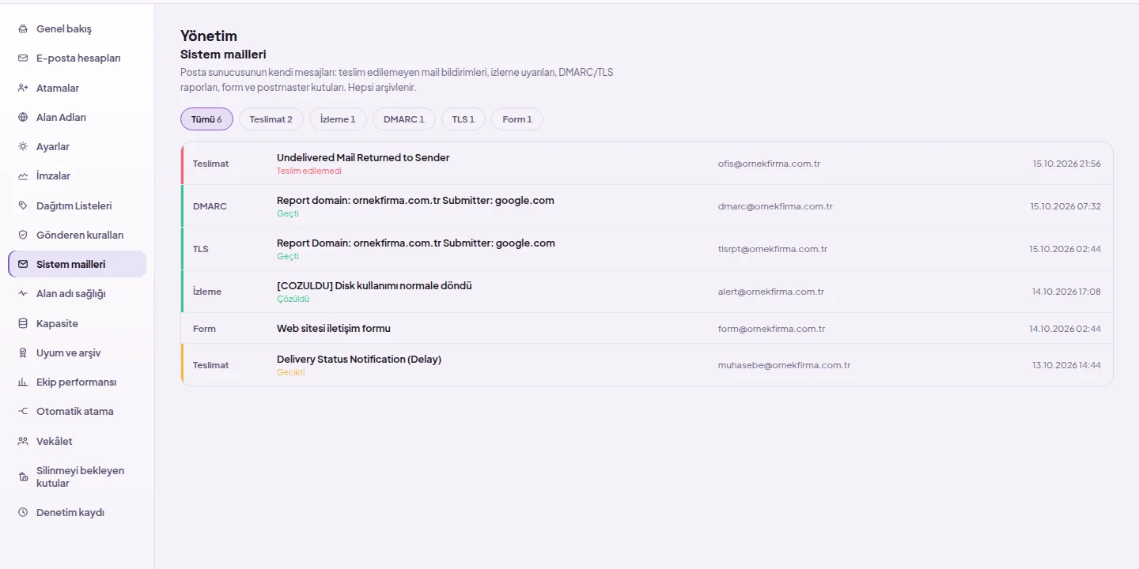This screenshot has width=1139, height=569.
Task: Select the Alan Adları globe icon
Action: pos(23,118)
